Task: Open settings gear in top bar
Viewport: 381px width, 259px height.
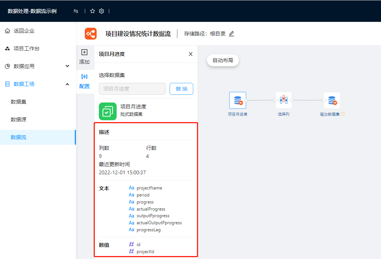Action: coord(101,11)
